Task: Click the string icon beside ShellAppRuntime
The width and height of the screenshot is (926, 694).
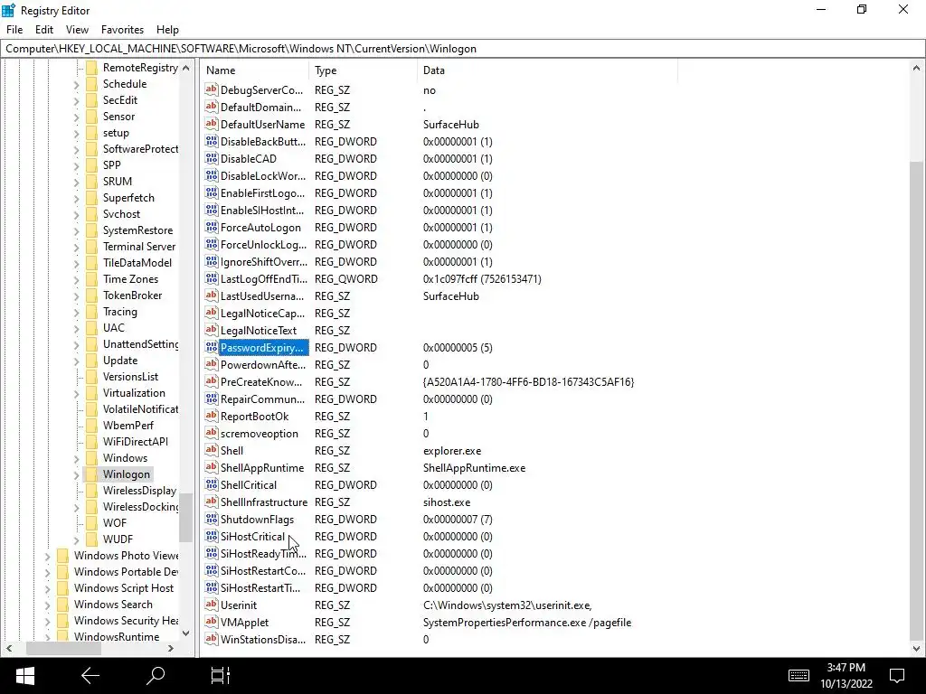Action: click(x=212, y=467)
